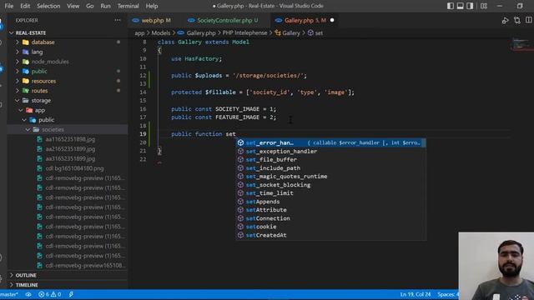Image resolution: width=534 pixels, height=300 pixels.
Task: Open the Go menu
Action: pyautogui.click(x=89, y=6)
